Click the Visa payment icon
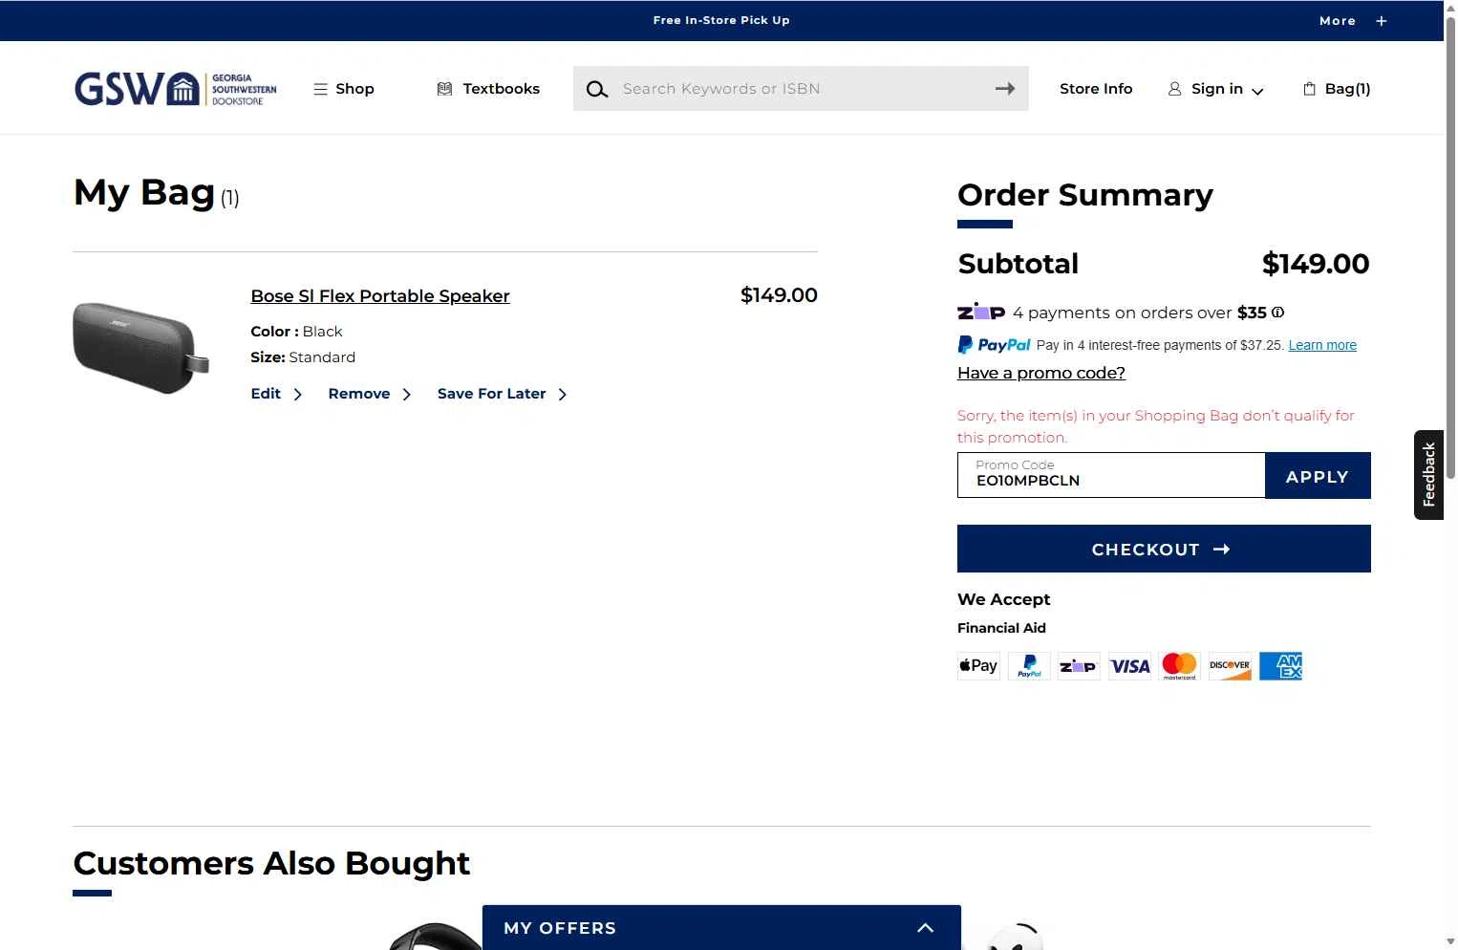 pos(1129,666)
